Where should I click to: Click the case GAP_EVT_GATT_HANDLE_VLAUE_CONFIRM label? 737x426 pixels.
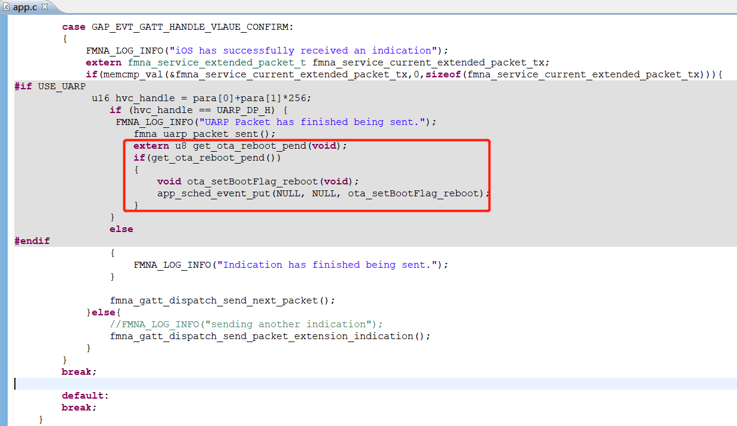(x=178, y=27)
